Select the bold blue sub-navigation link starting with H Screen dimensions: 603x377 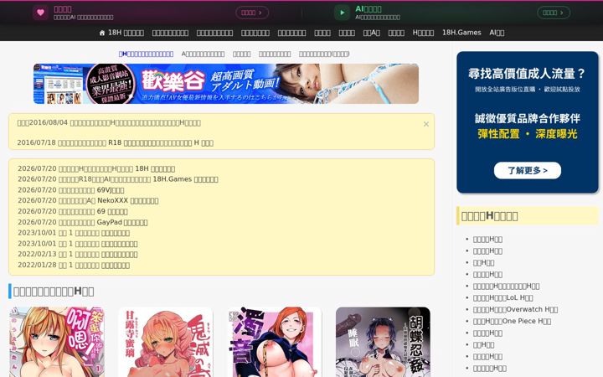(146, 54)
